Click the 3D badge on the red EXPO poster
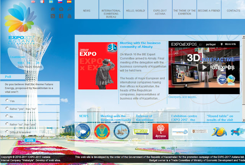The height and width of the screenshot is (165, 245). click(112, 47)
